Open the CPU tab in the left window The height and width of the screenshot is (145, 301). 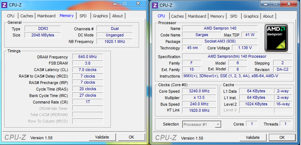pos(11,16)
